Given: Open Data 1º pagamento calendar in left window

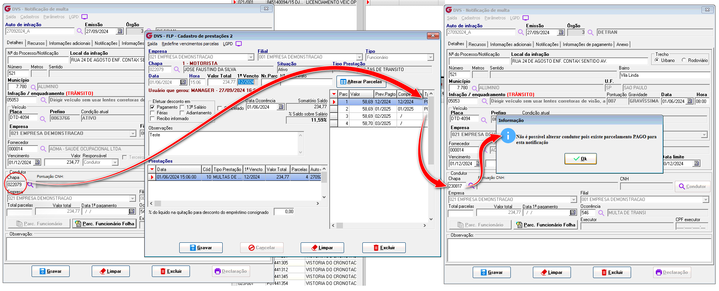Looking at the screenshot, I should [132, 211].
